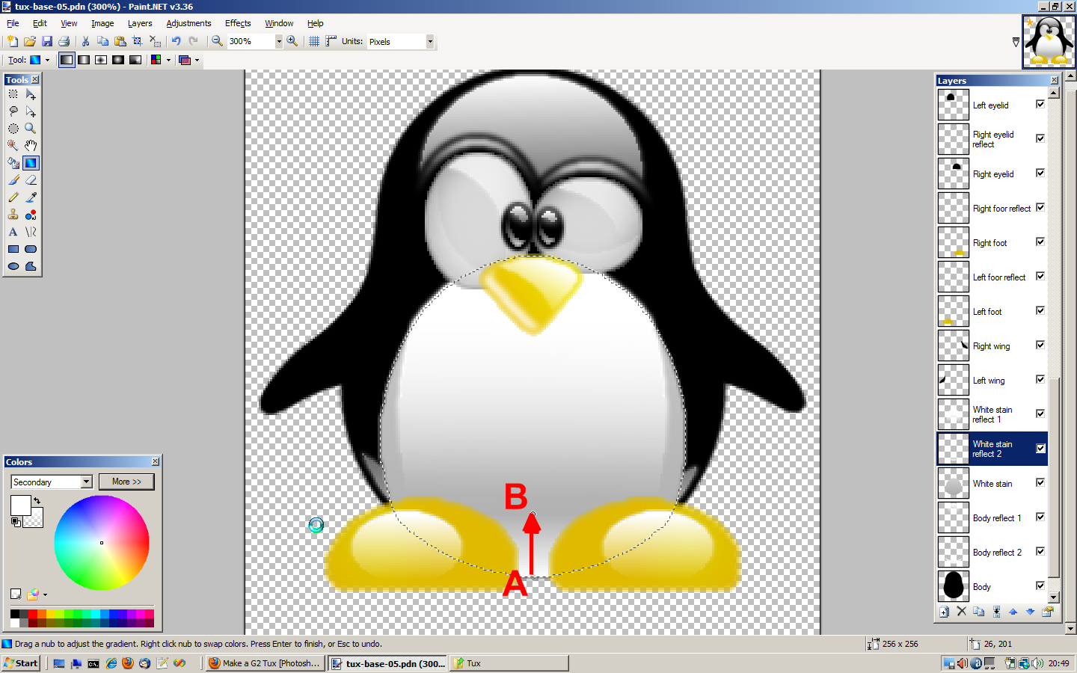The width and height of the screenshot is (1077, 673).
Task: Open the File menu
Action: (x=13, y=23)
